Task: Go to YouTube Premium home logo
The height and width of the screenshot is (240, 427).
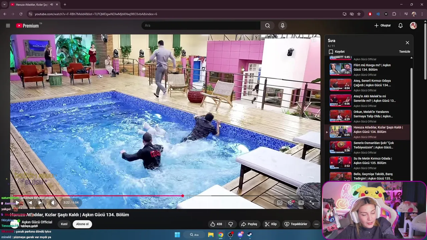Action: pos(27,26)
